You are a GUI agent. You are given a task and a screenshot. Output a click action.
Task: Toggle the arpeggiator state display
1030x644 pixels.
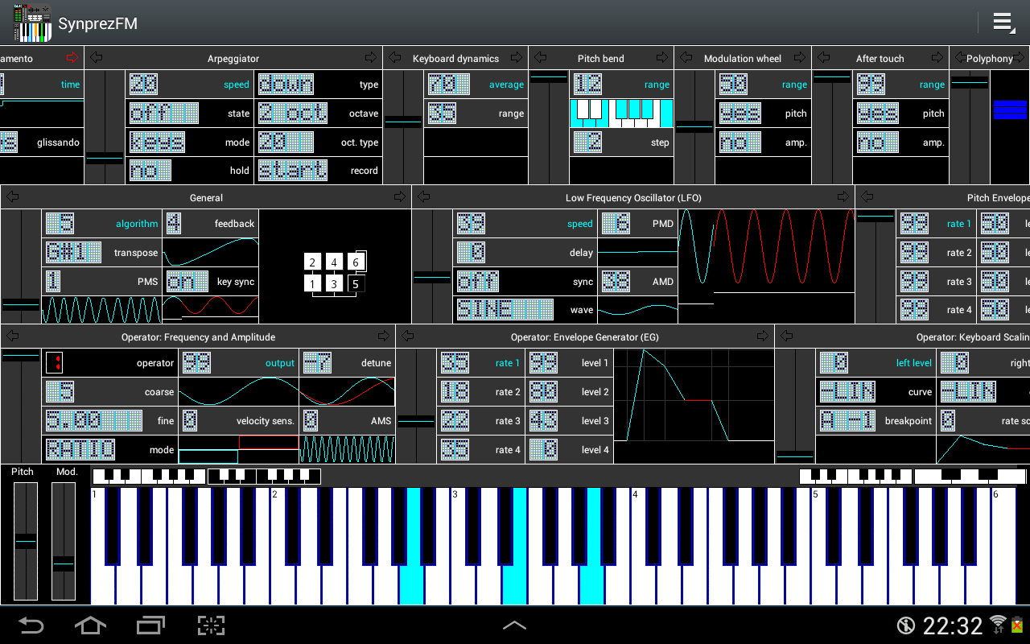pyautogui.click(x=163, y=114)
